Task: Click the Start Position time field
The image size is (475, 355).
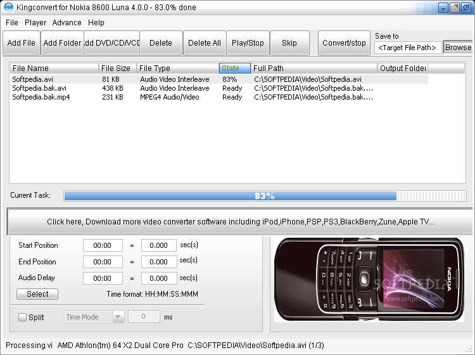Action: click(103, 245)
